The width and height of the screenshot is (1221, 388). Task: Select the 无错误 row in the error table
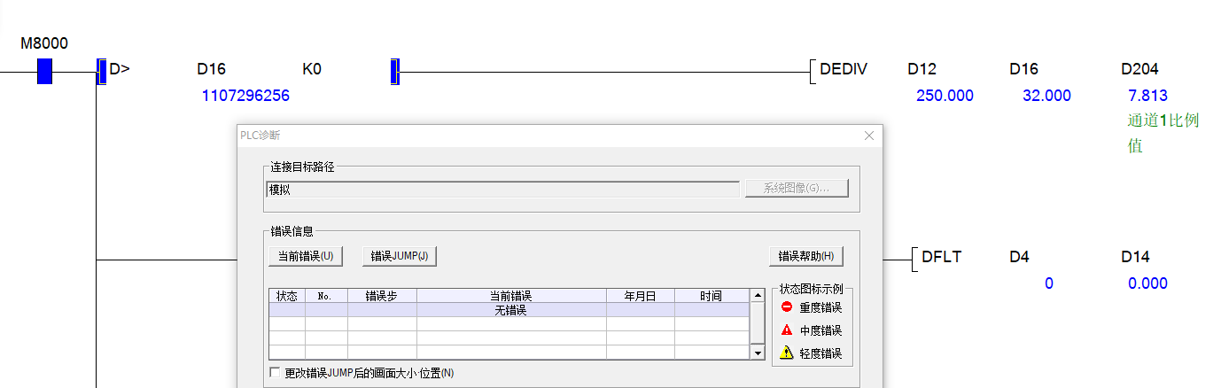pyautogui.click(x=509, y=310)
